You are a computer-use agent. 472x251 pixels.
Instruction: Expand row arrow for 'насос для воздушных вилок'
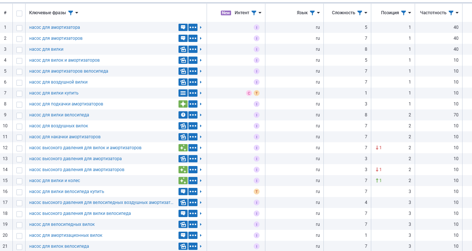pos(201,126)
